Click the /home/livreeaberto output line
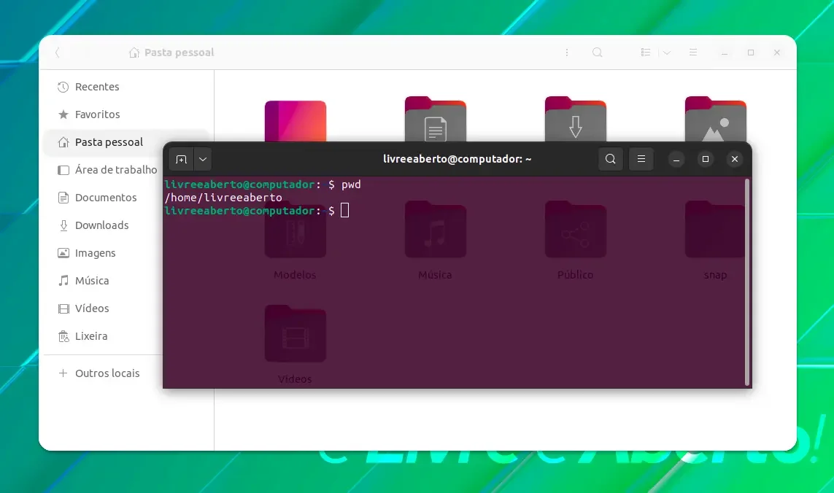834x493 pixels. pyautogui.click(x=223, y=198)
